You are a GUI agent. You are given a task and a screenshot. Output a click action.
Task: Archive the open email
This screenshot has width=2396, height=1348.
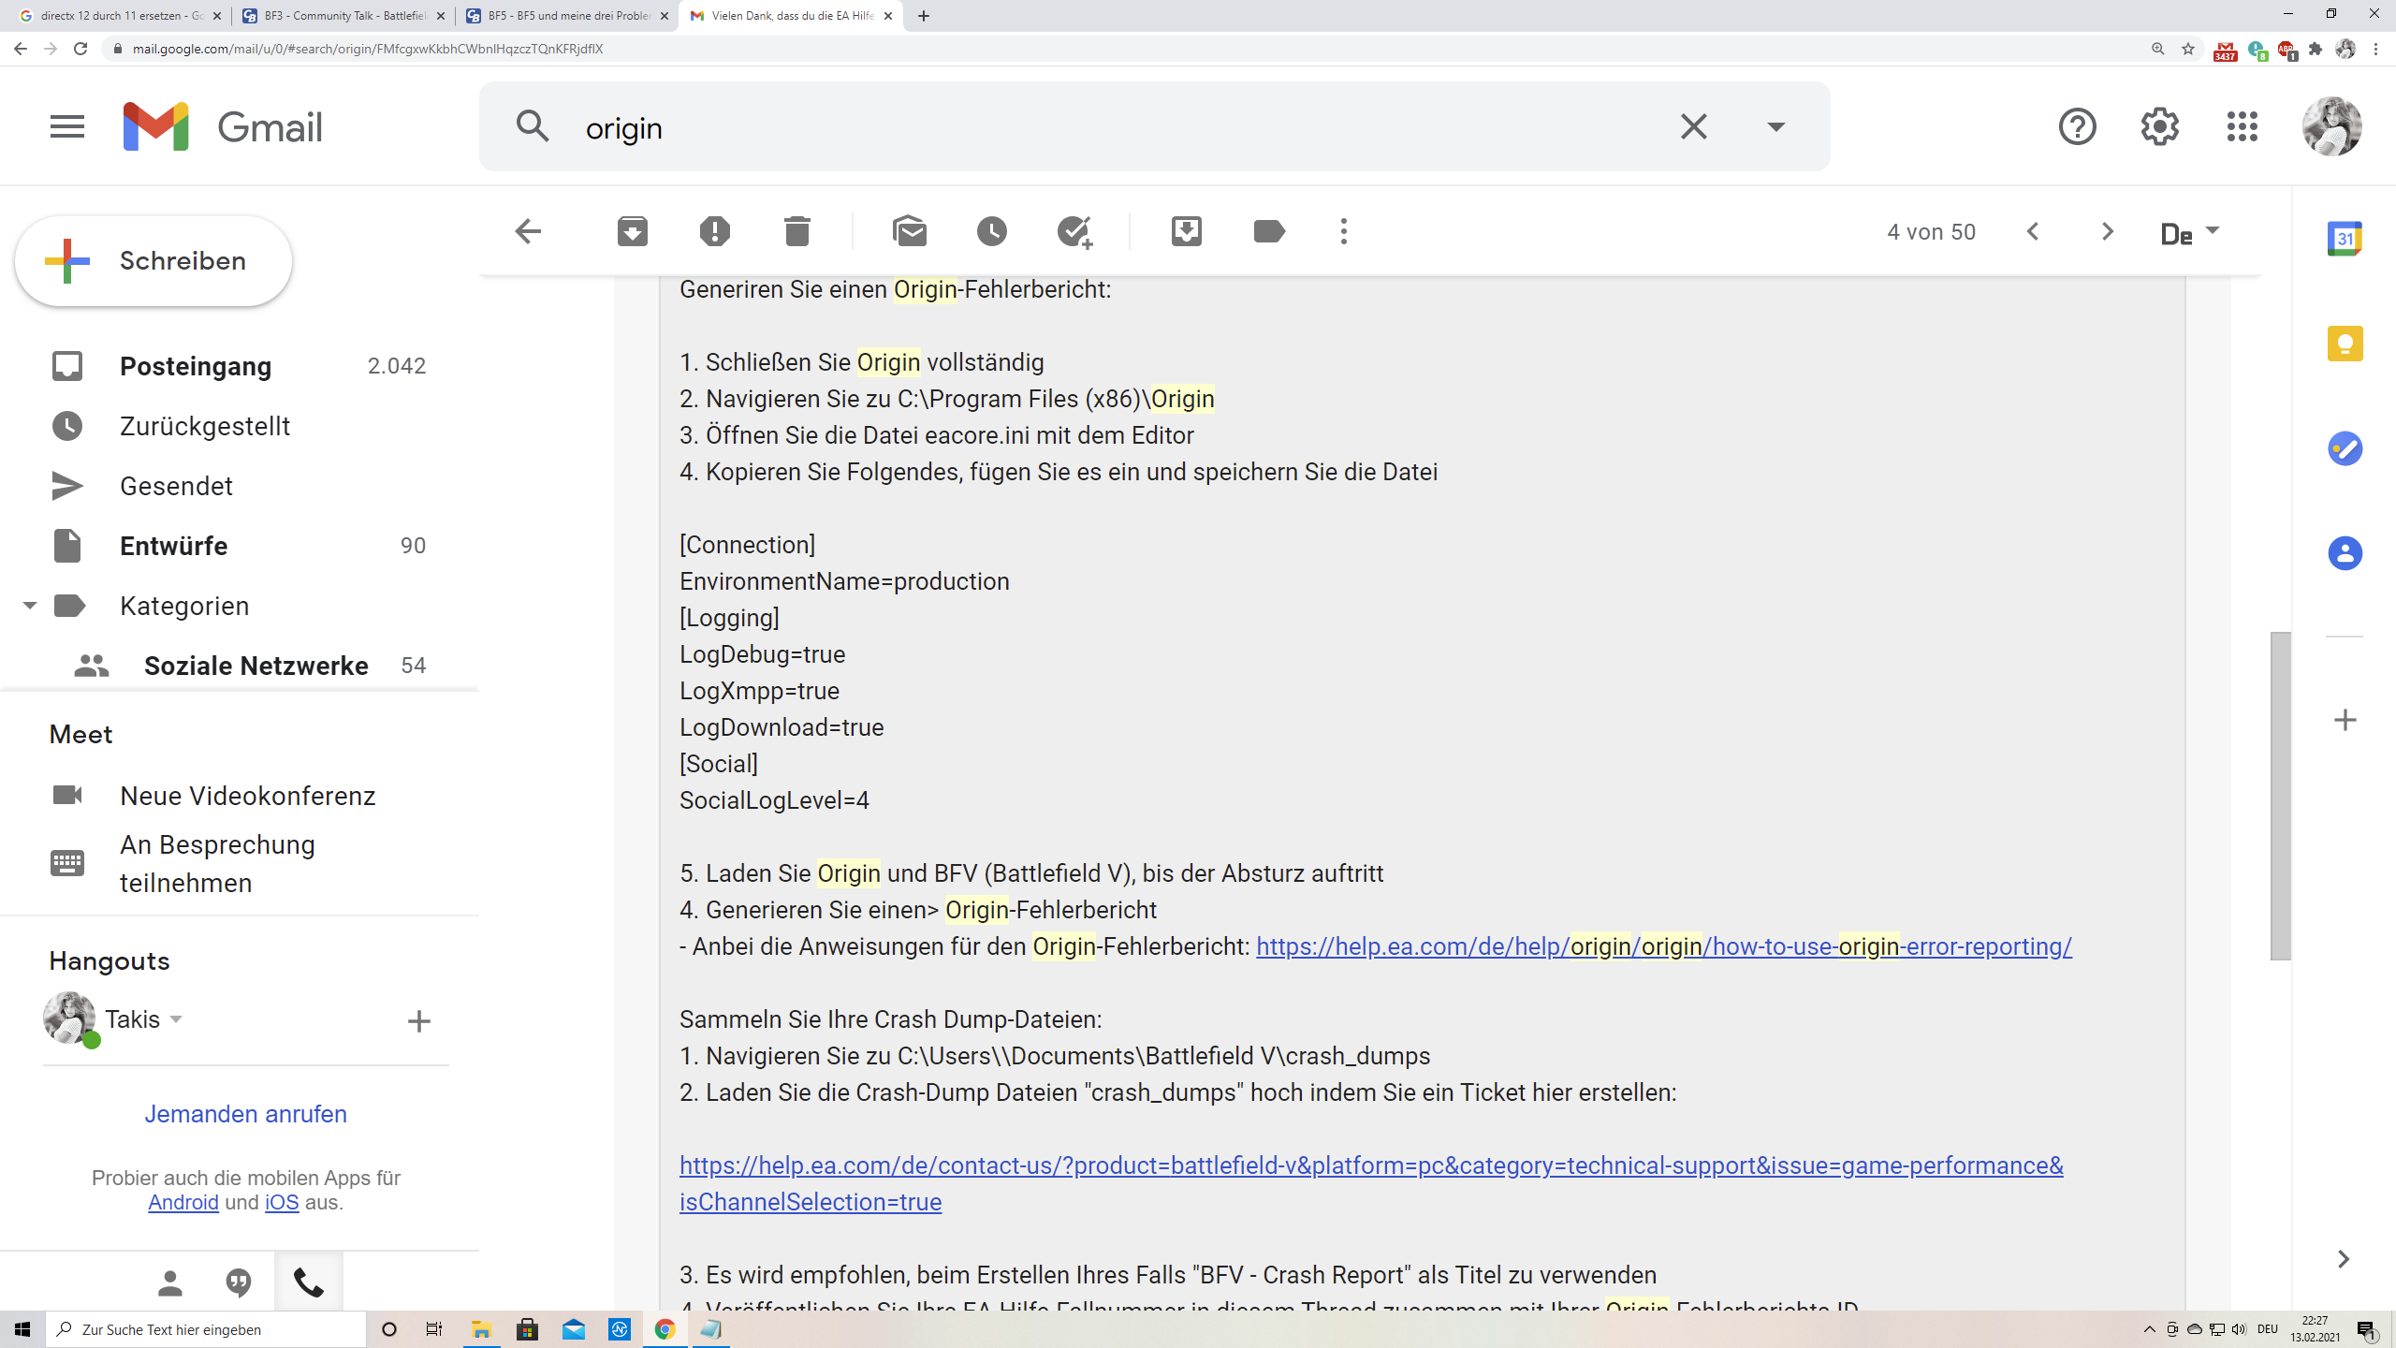[633, 231]
